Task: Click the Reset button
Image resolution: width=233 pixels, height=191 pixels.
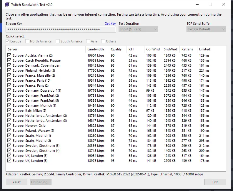Action: click(x=16, y=182)
